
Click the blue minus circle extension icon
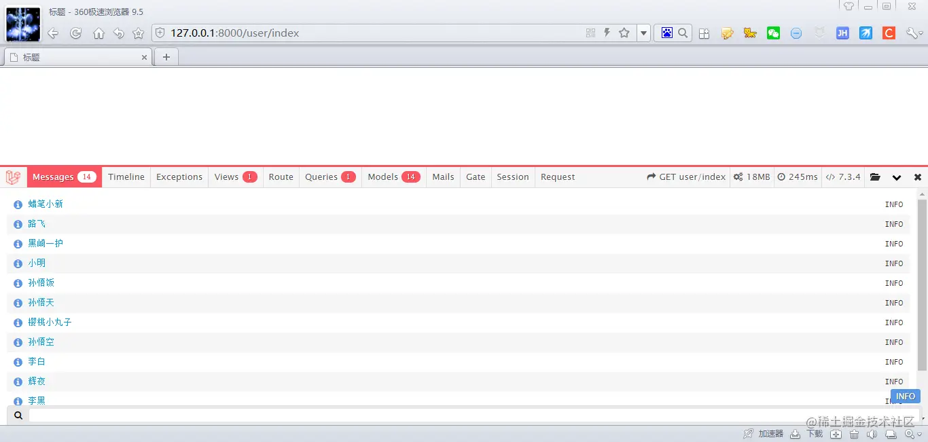pos(796,33)
